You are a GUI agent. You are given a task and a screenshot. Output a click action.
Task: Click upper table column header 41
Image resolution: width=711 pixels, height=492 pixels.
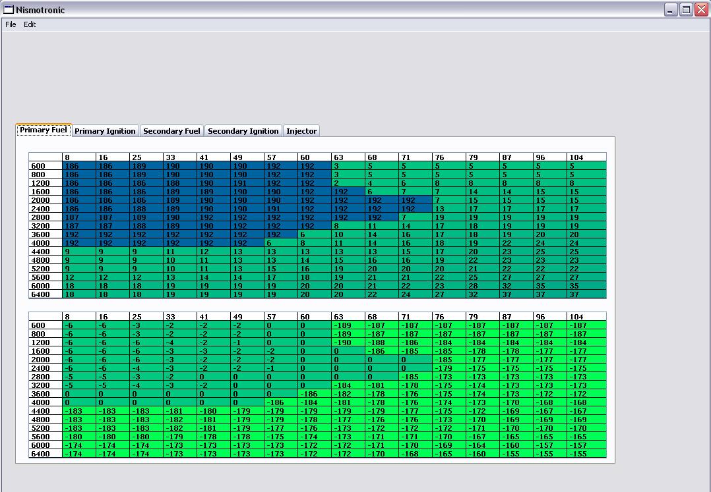(x=213, y=157)
